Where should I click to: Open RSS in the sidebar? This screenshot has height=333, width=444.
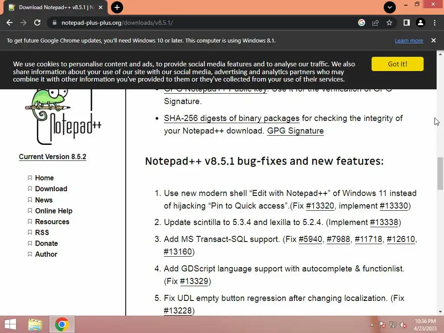tap(42, 232)
